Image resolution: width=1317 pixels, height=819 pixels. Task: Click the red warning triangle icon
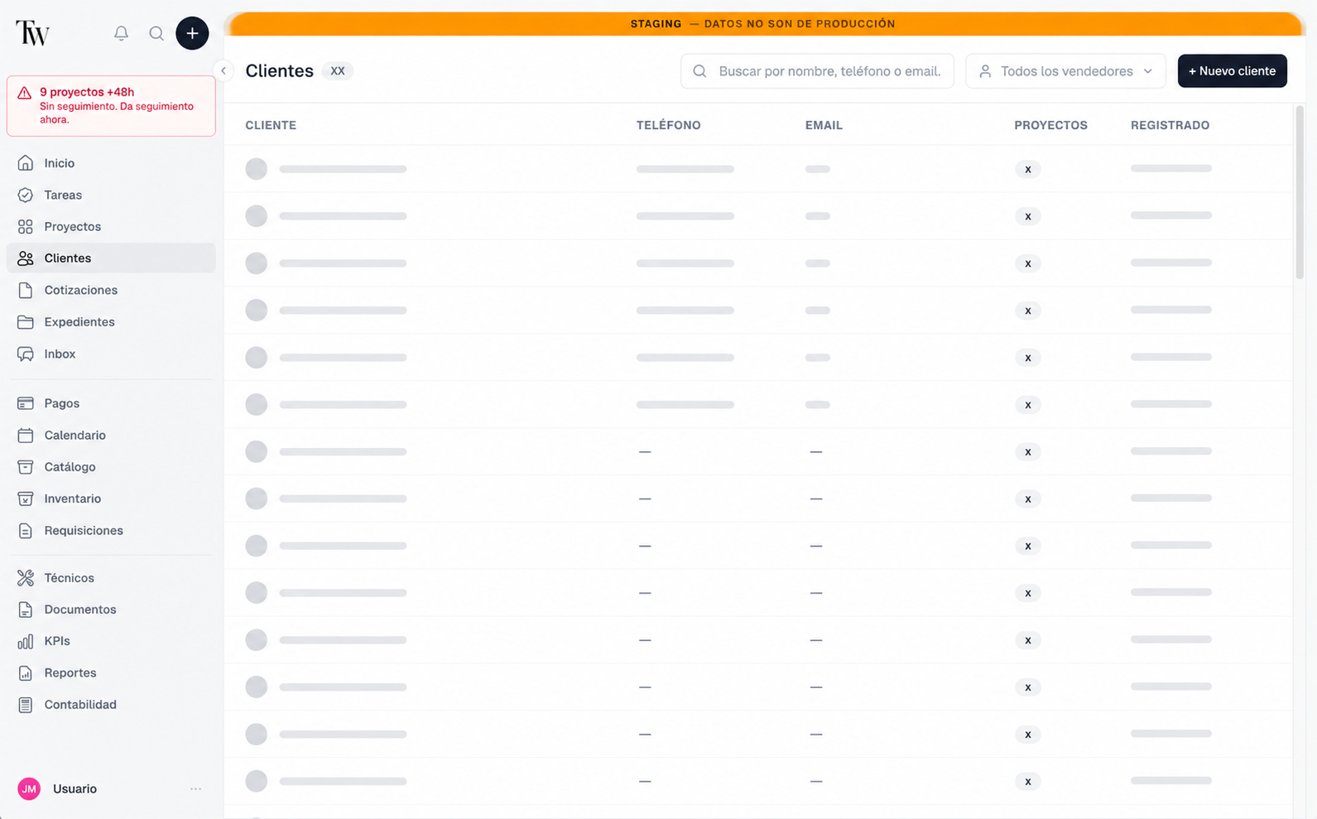25,93
